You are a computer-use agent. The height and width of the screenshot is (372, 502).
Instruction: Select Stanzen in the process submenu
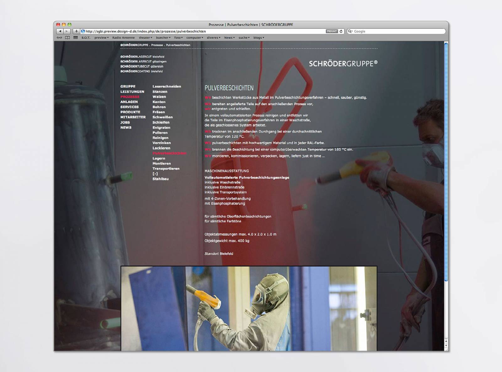point(160,92)
